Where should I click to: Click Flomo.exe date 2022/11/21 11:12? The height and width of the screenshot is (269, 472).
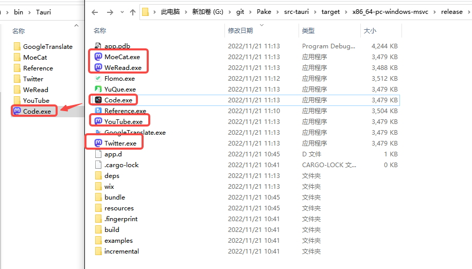pos(254,79)
